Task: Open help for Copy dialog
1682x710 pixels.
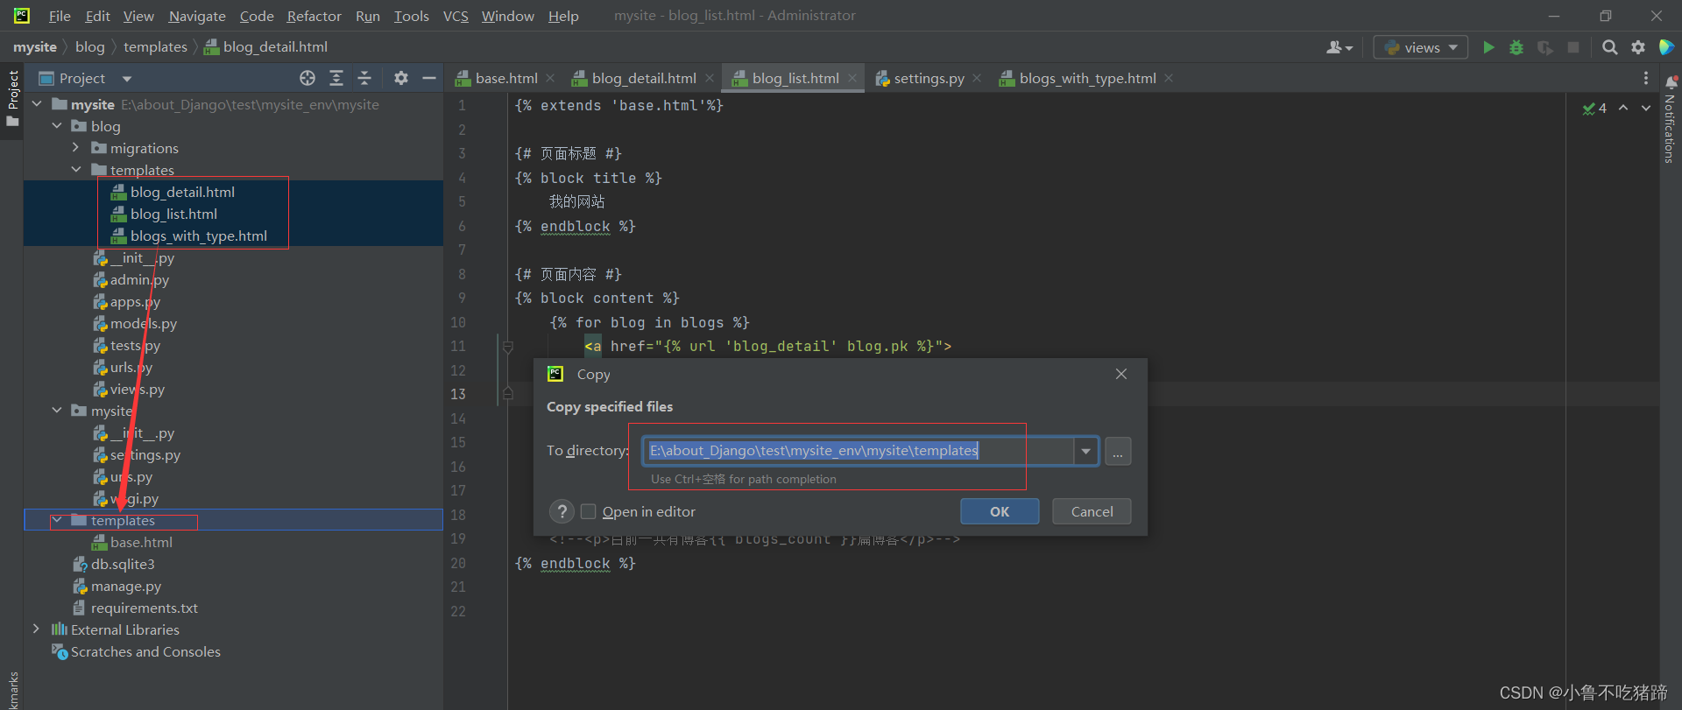Action: 562,511
